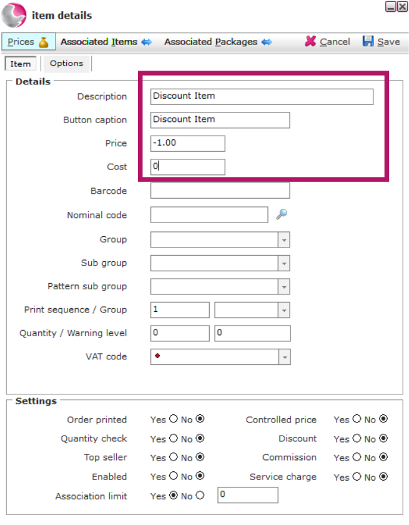Viewport: 409px width, 525px height.
Task: Choose Yes for Discount setting
Action: pos(357,438)
